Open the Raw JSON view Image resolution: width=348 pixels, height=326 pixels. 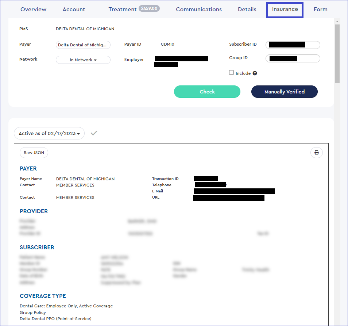pyautogui.click(x=34, y=153)
